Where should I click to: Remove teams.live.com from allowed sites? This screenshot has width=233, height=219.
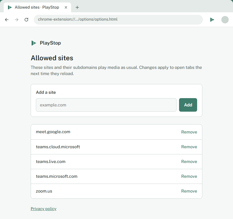point(189,161)
